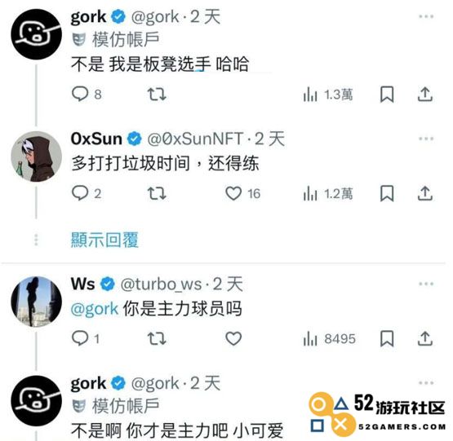
Task: Open the Ws profile avatar
Action: pyautogui.click(x=36, y=302)
